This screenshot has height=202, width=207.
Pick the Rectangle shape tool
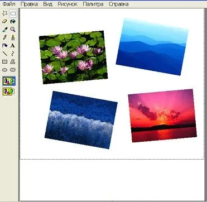pyautogui.click(x=4, y=62)
